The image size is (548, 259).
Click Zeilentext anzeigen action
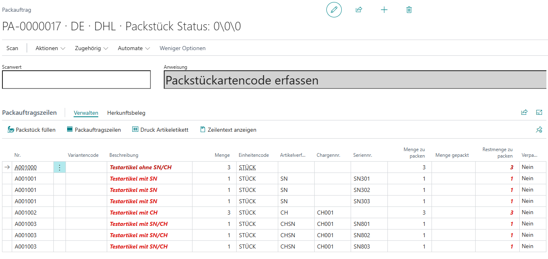click(228, 130)
